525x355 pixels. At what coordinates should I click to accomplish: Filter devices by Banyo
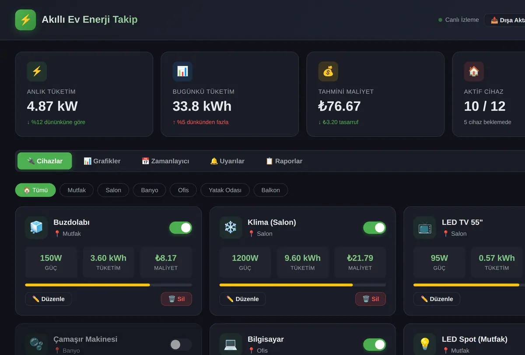click(150, 190)
